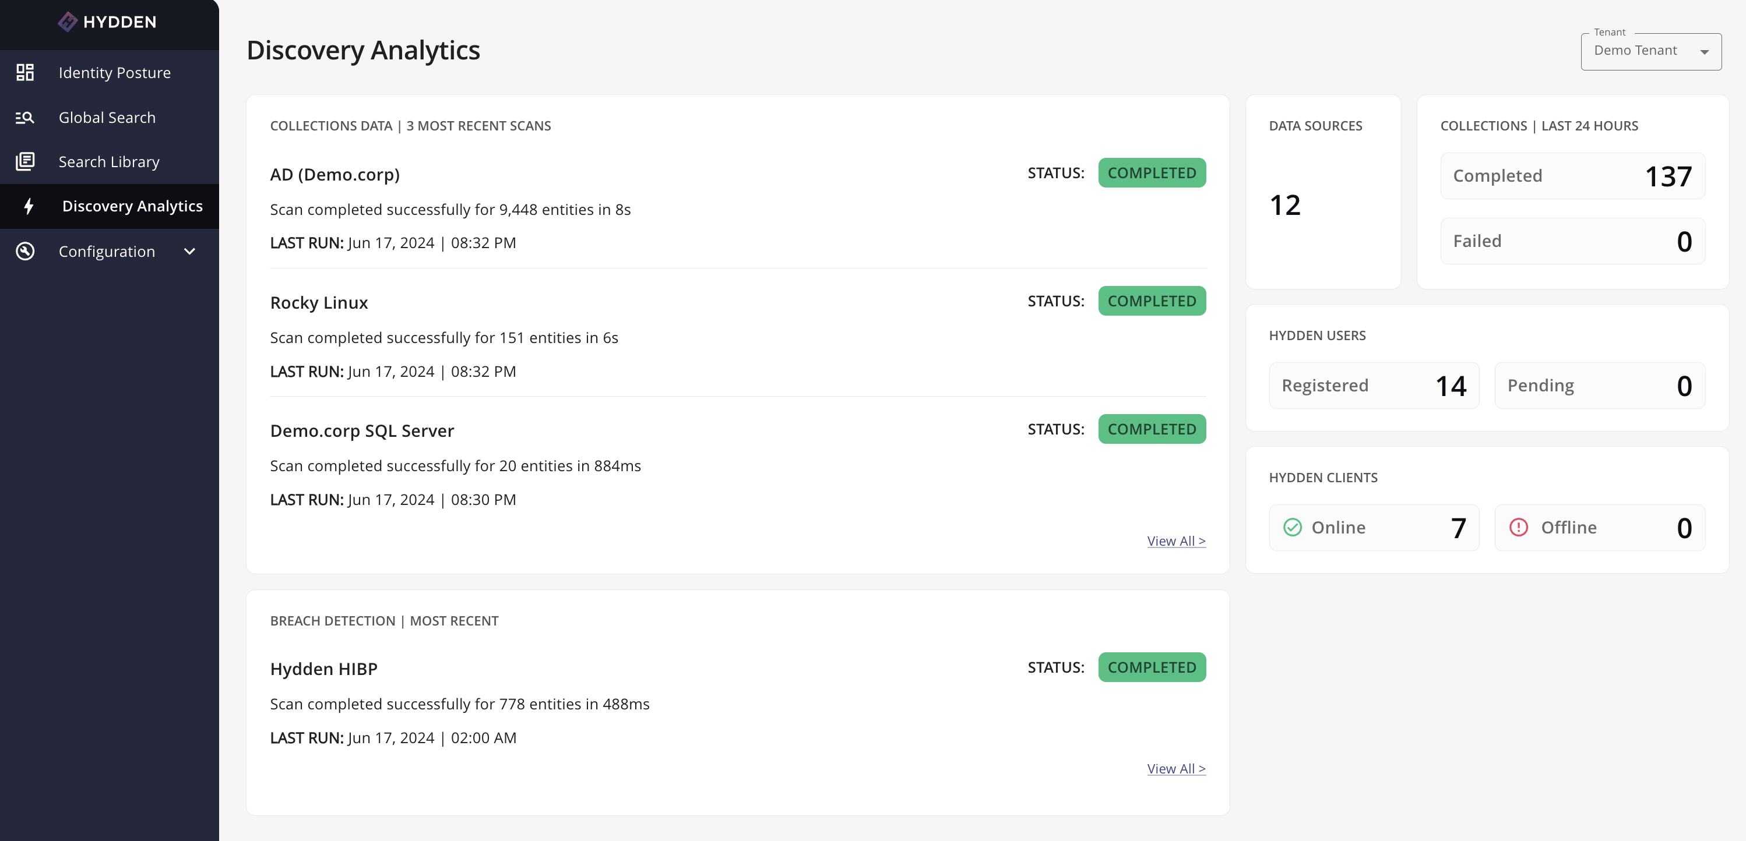Click the red alert icon beside Offline
Screen dimensions: 1746x841
tap(1518, 527)
